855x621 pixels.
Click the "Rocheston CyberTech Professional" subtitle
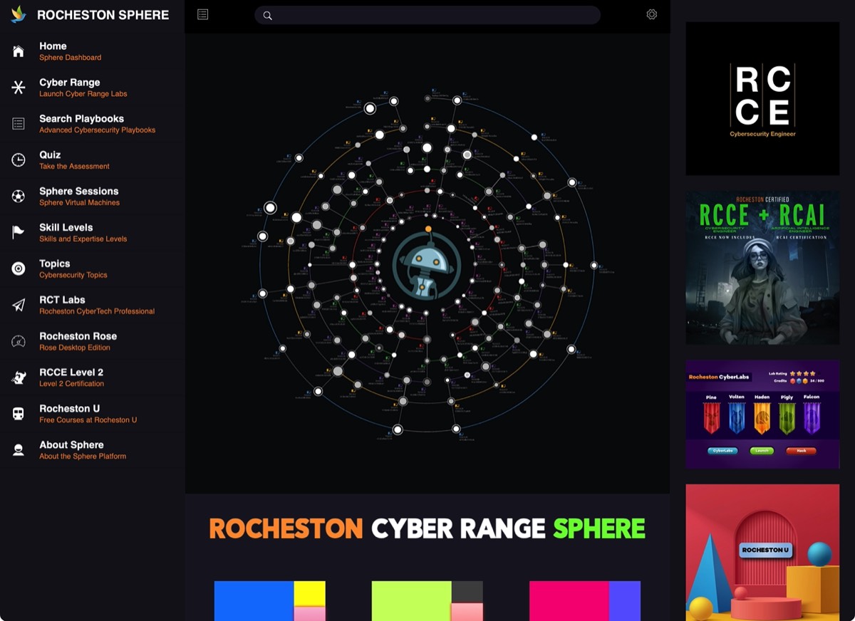pos(97,311)
